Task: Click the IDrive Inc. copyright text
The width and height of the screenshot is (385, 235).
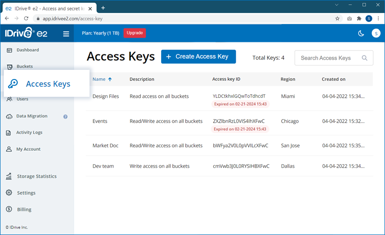Action: coord(17,227)
